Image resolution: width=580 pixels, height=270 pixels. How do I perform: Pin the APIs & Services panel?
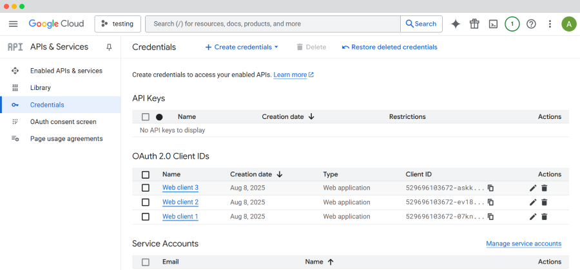pyautogui.click(x=109, y=47)
